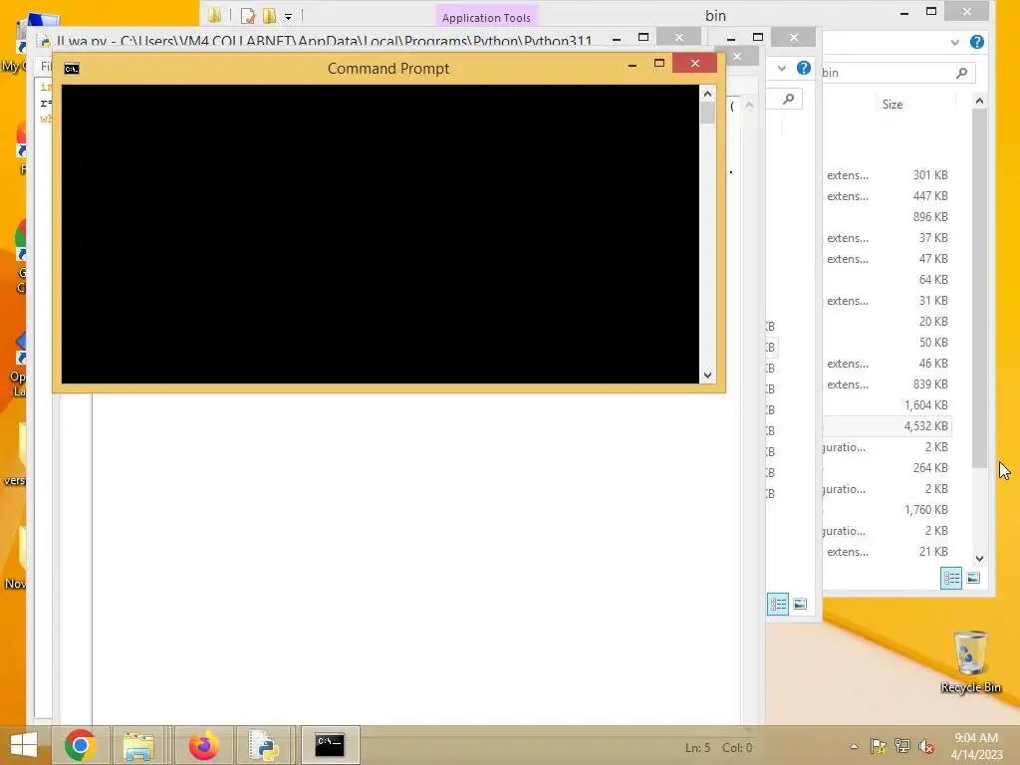Image resolution: width=1020 pixels, height=765 pixels.
Task: Click the bin window vertical scrollbar thumb
Action: click(980, 288)
